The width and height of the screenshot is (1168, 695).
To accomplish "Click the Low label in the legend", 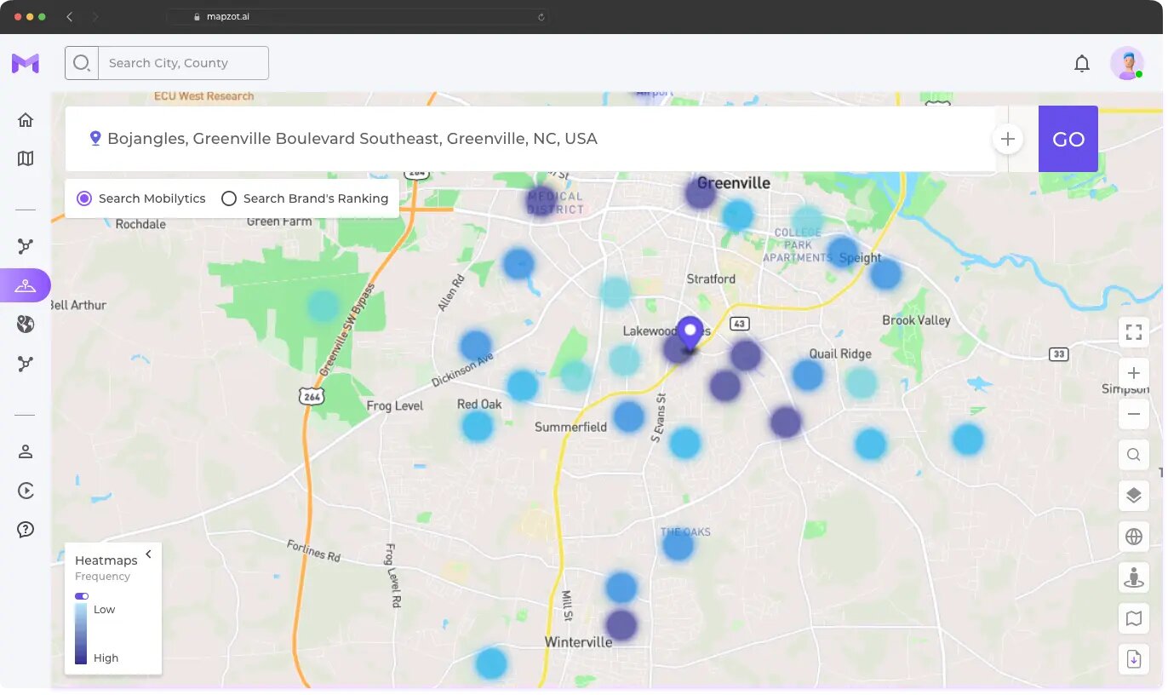I will [105, 610].
